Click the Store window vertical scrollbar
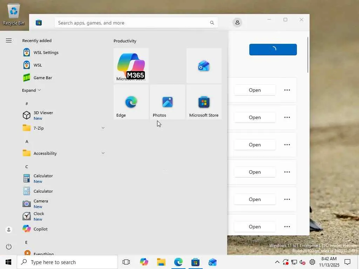This screenshot has height=269, width=359. click(x=308, y=55)
